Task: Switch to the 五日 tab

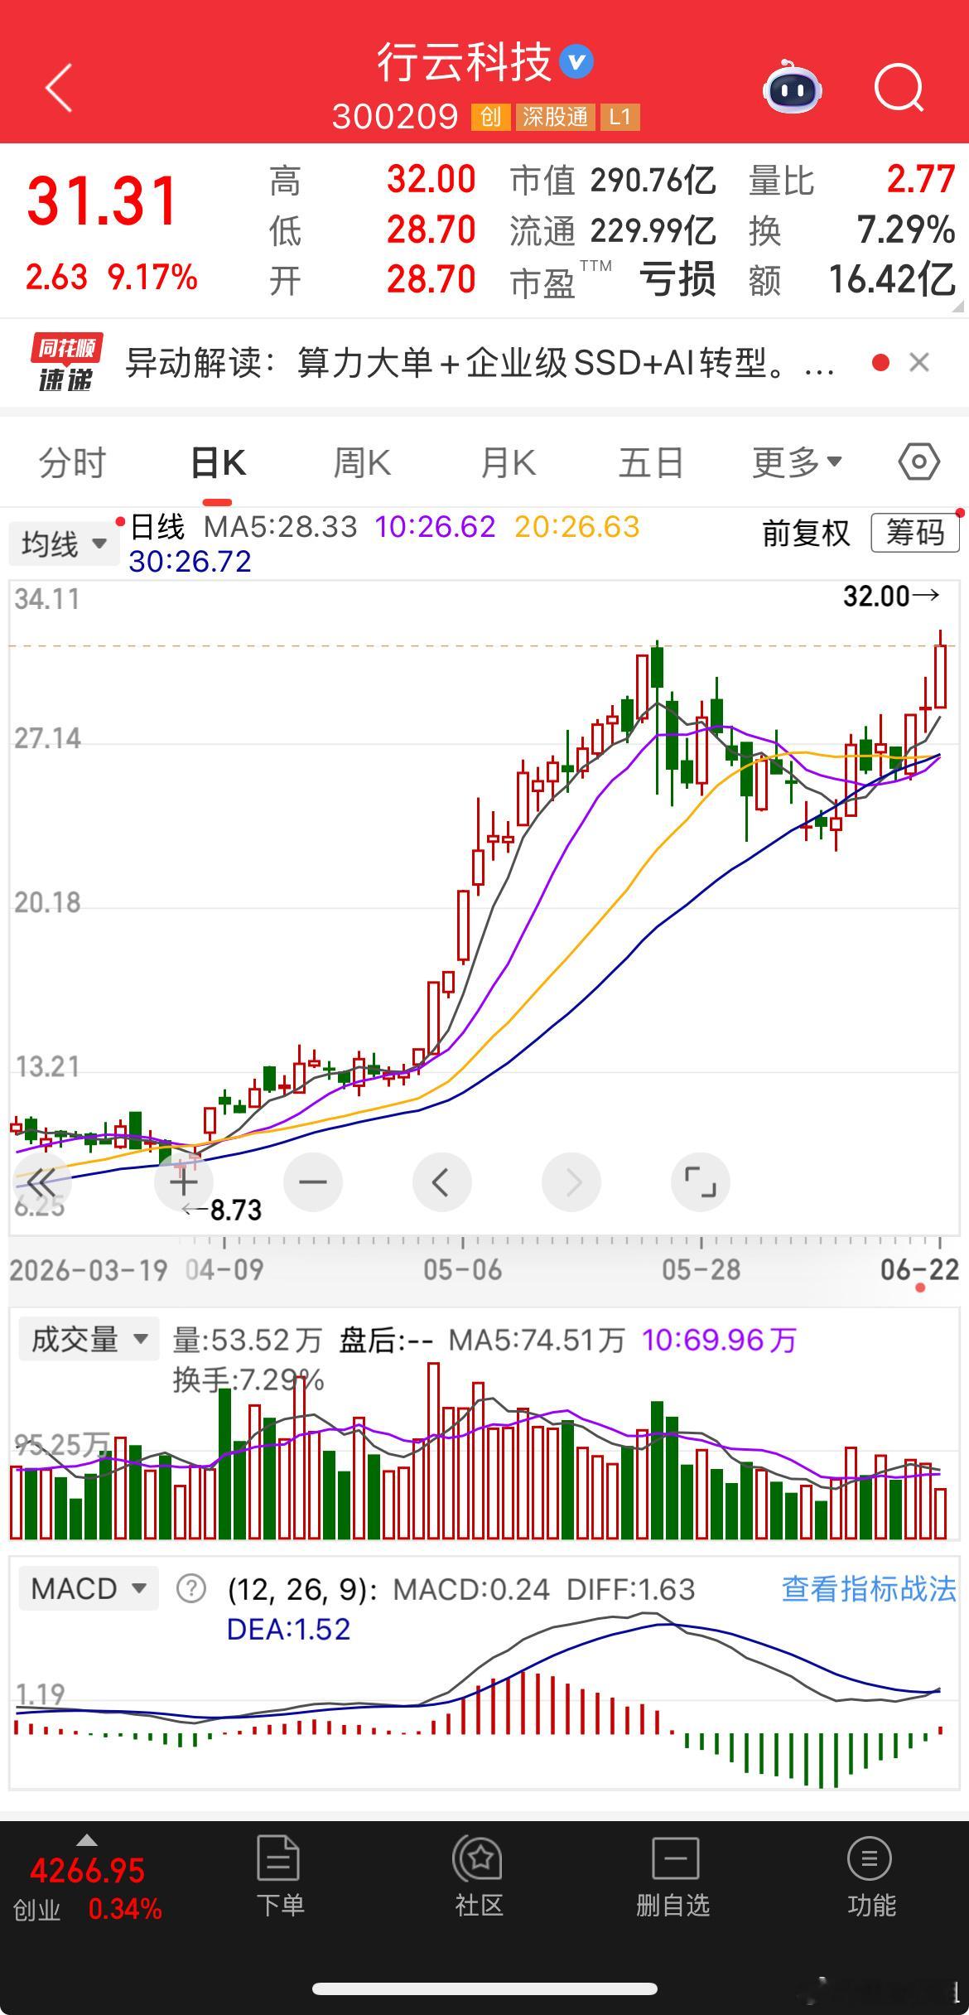Action: click(651, 462)
